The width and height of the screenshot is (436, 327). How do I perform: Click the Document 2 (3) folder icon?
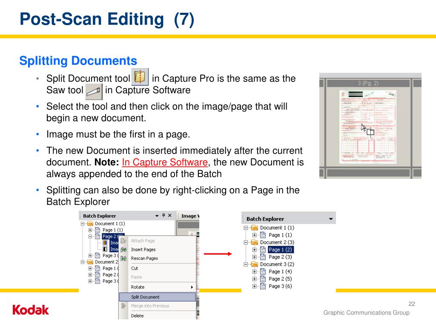pos(254,242)
